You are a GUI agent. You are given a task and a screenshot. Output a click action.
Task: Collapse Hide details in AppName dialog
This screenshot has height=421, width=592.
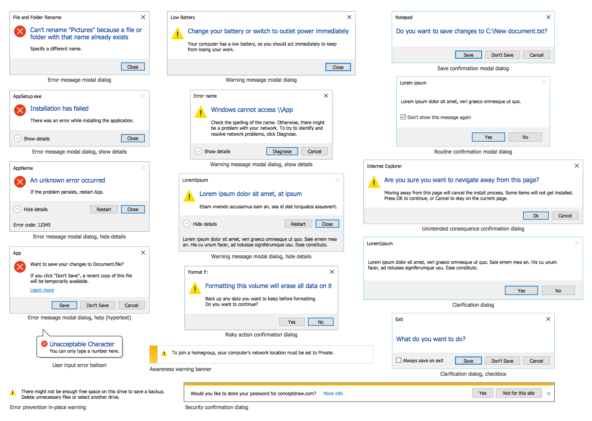(x=17, y=209)
